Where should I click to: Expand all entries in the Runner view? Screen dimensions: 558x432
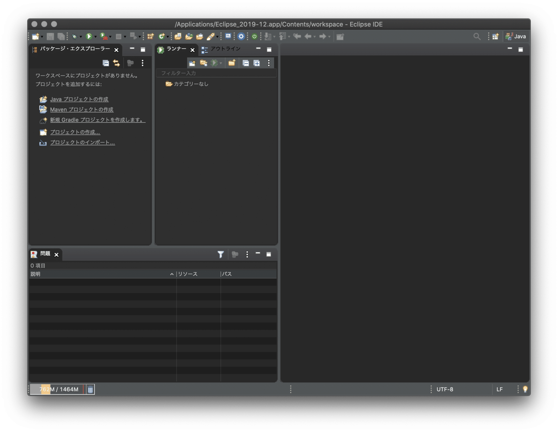pyautogui.click(x=257, y=63)
